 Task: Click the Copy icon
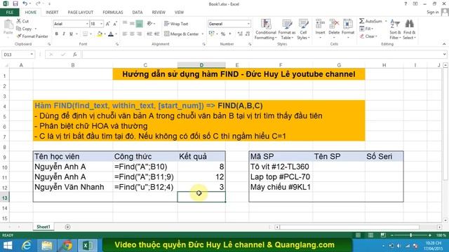click(19, 29)
